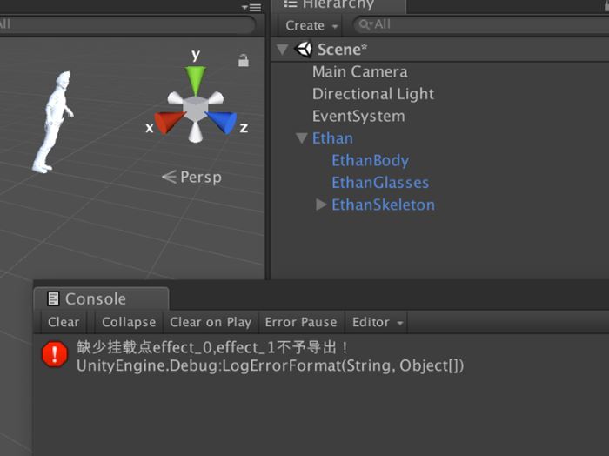Toggle the scene gizmo lock icon
The width and height of the screenshot is (609, 456).
click(244, 60)
